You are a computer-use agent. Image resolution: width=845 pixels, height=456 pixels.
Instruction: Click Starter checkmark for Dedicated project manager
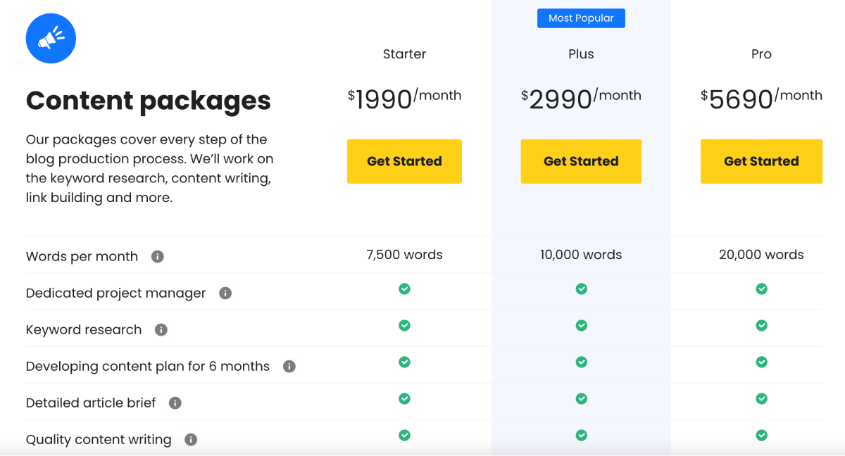tap(404, 289)
